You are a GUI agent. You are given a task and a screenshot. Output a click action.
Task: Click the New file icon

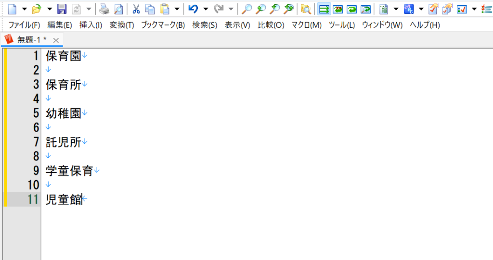point(13,9)
